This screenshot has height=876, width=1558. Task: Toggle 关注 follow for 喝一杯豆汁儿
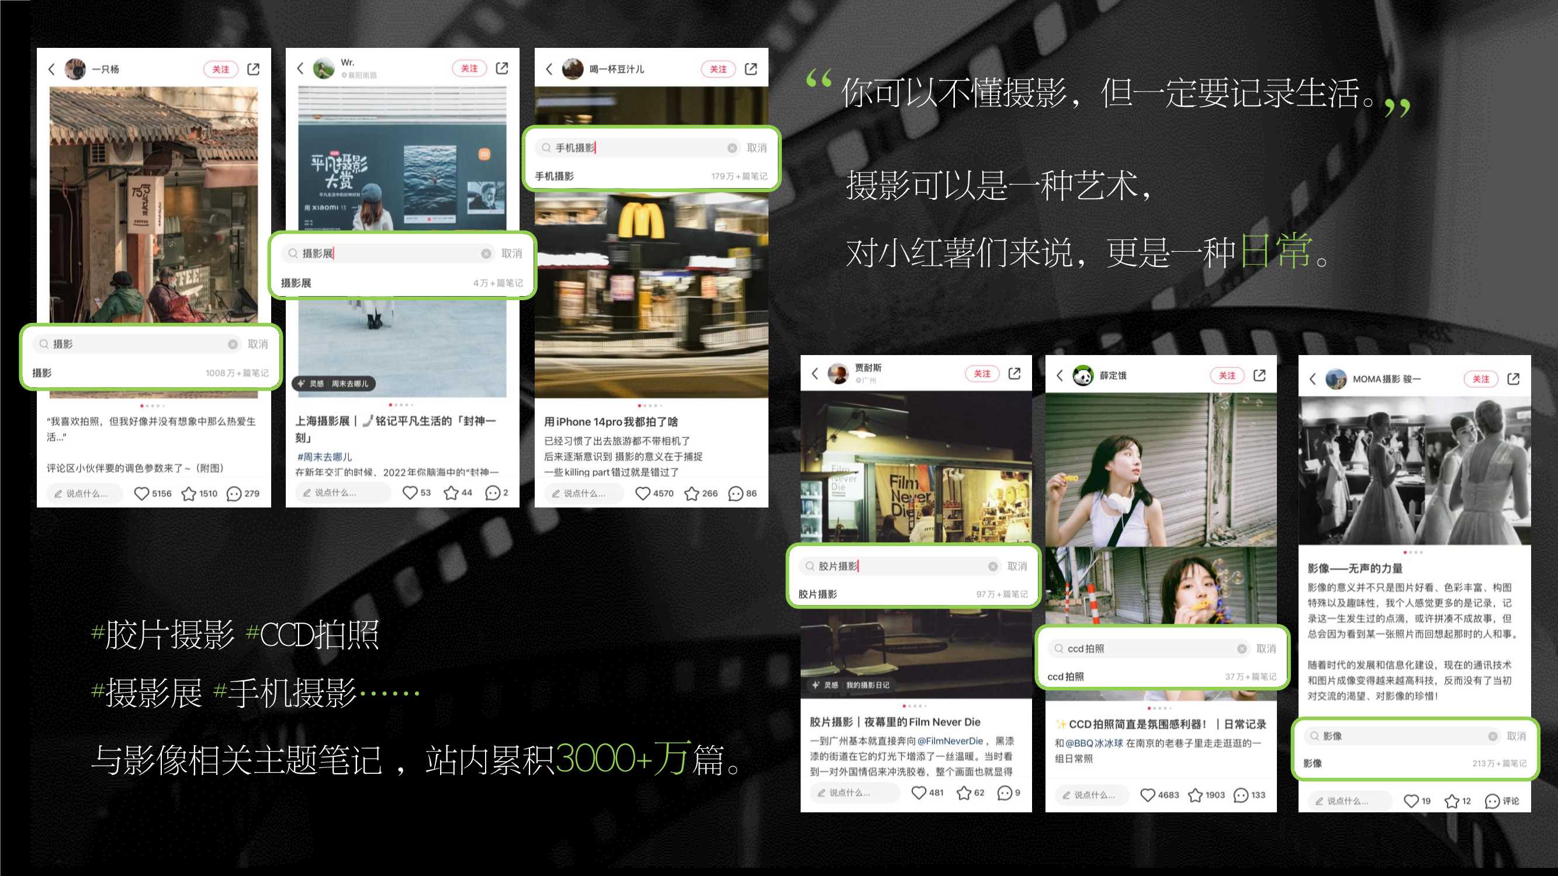(718, 69)
